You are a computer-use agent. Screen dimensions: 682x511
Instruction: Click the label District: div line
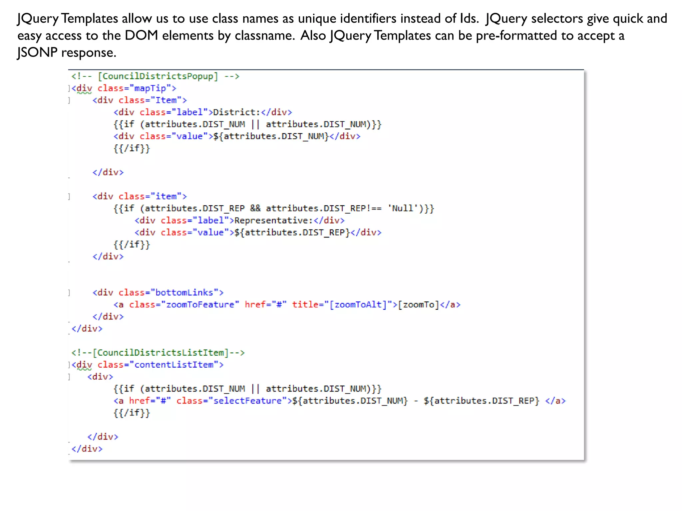tap(202, 112)
